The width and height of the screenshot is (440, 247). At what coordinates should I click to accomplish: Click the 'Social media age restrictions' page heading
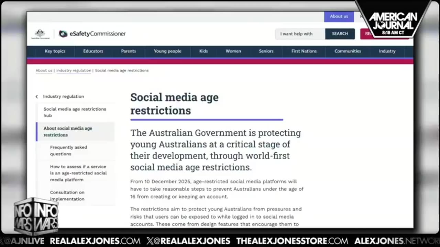(174, 104)
